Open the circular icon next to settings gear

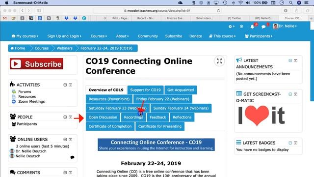[241, 26]
